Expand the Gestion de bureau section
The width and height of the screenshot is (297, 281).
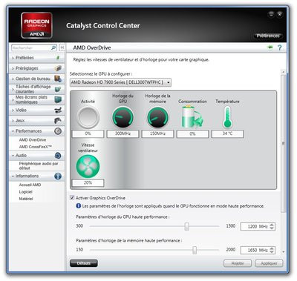36,79
